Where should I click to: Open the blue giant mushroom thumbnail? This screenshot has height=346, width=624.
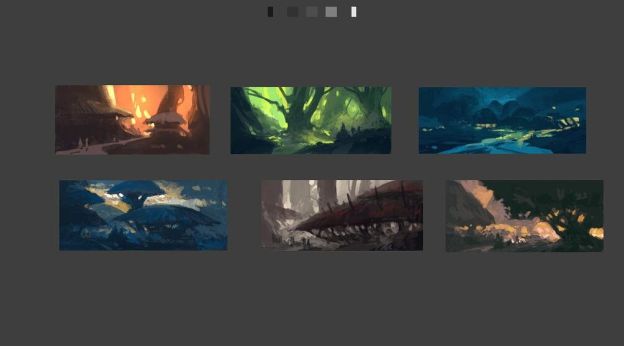click(x=143, y=215)
